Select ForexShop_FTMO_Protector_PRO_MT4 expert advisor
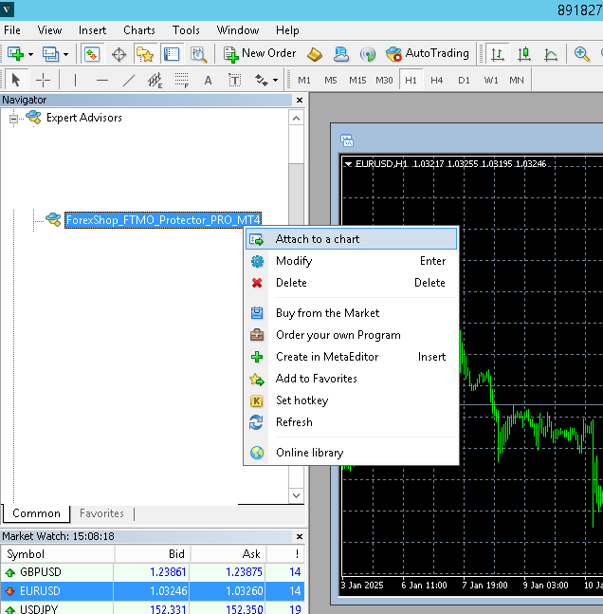This screenshot has height=614, width=603. (163, 220)
